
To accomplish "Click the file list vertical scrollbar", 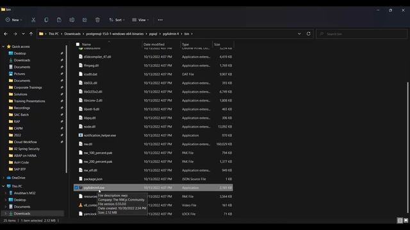I will [x=407, y=148].
